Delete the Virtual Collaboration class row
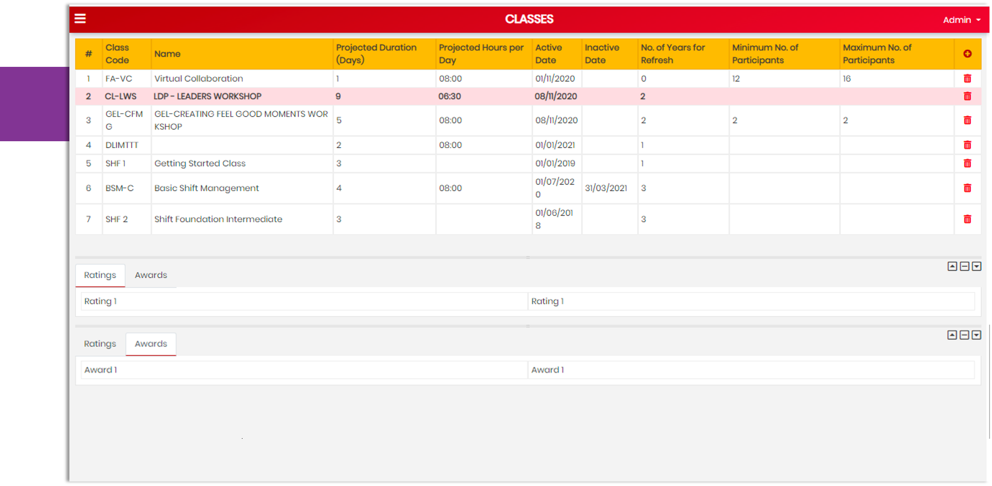Viewport: 992px width, 486px height. 967,78
